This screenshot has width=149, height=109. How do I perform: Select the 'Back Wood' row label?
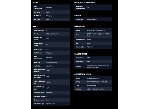37,16
